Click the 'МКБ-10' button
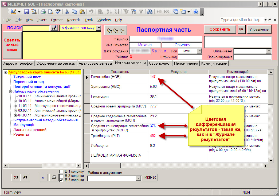Image resolution: width=279 pixels, height=196 pixels. (150, 178)
